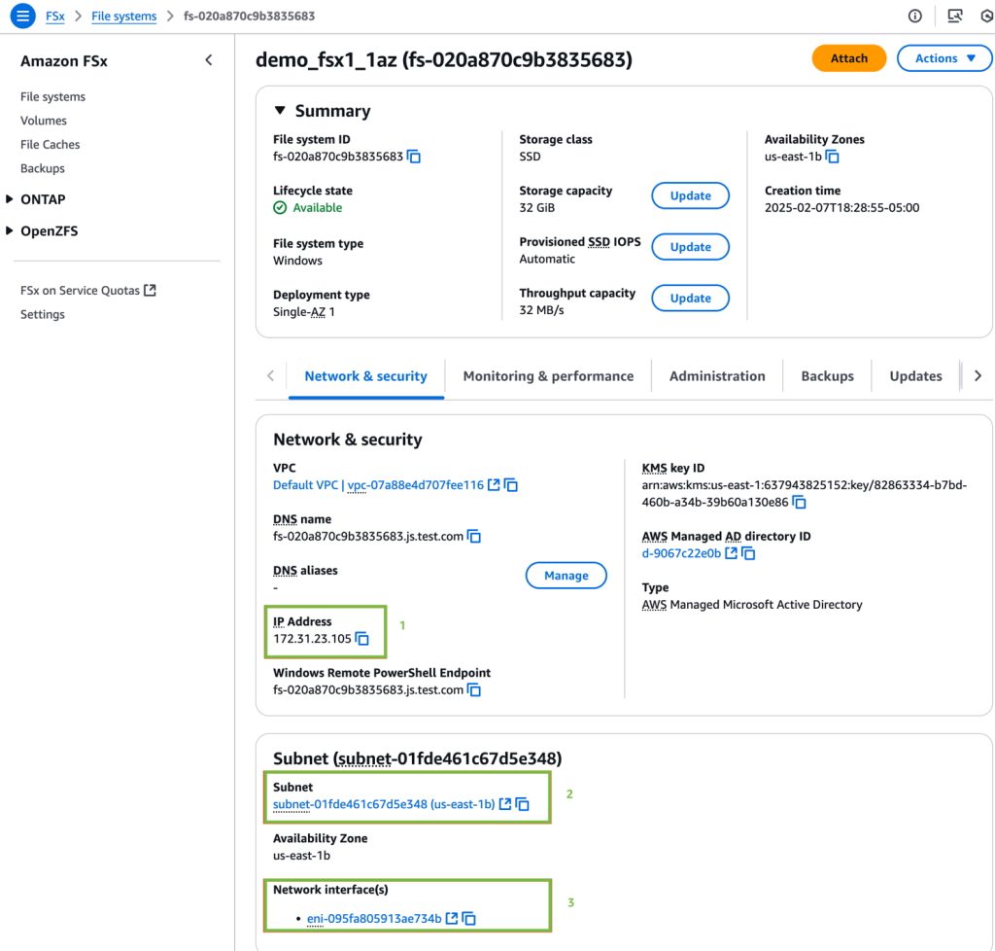
Task: Open Backups in sidebar
Action: coord(43,168)
